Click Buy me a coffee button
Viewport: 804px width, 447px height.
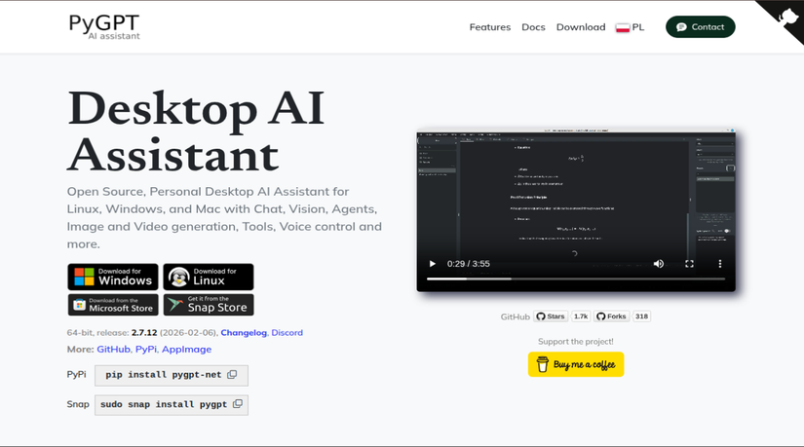(576, 364)
